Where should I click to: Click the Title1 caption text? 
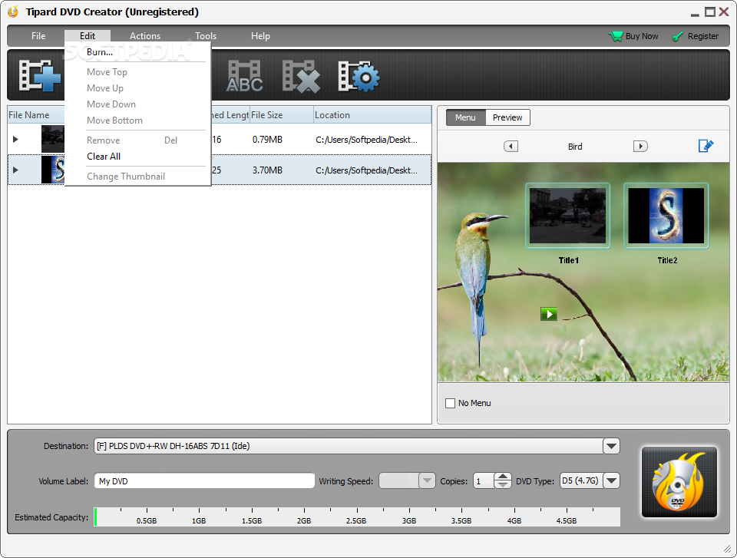[x=568, y=260]
